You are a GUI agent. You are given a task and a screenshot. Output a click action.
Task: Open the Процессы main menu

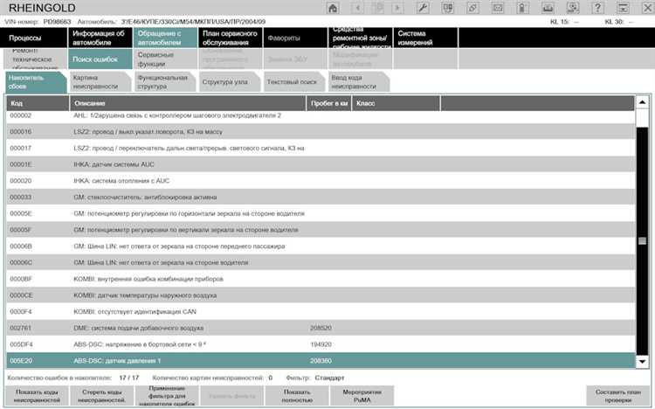[x=34, y=38]
